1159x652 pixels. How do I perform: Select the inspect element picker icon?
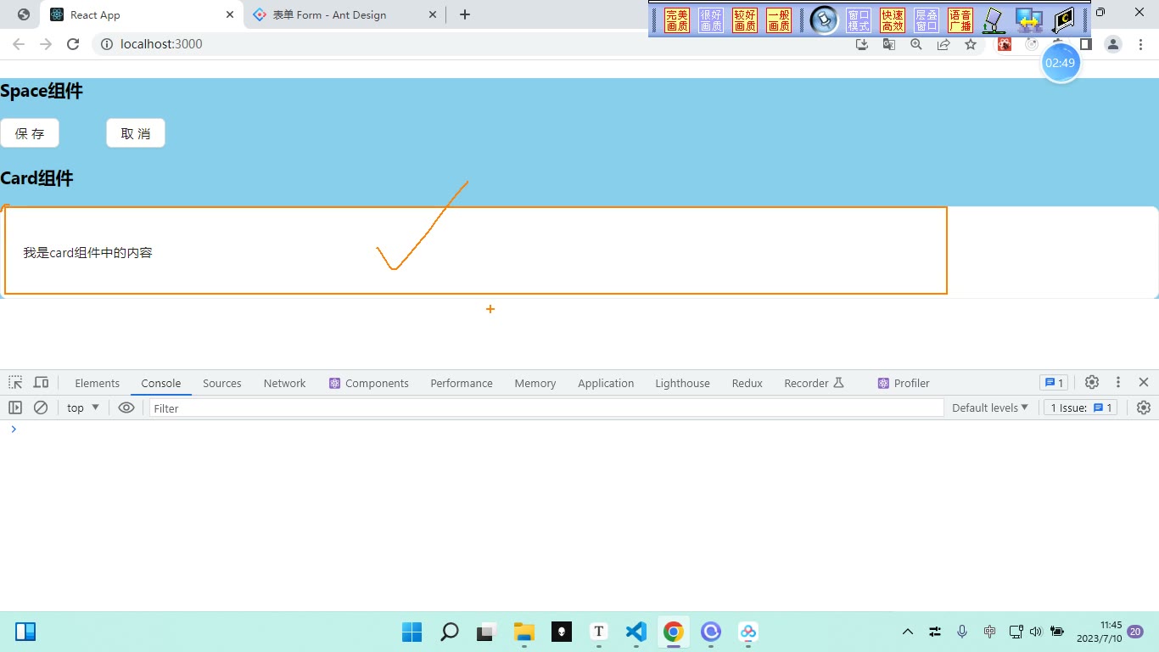[x=15, y=383]
